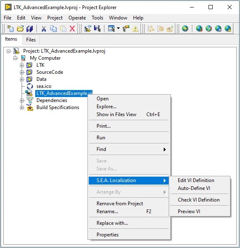This screenshot has height=248, width=240.
Task: Switch to the Files tab
Action: (31, 40)
